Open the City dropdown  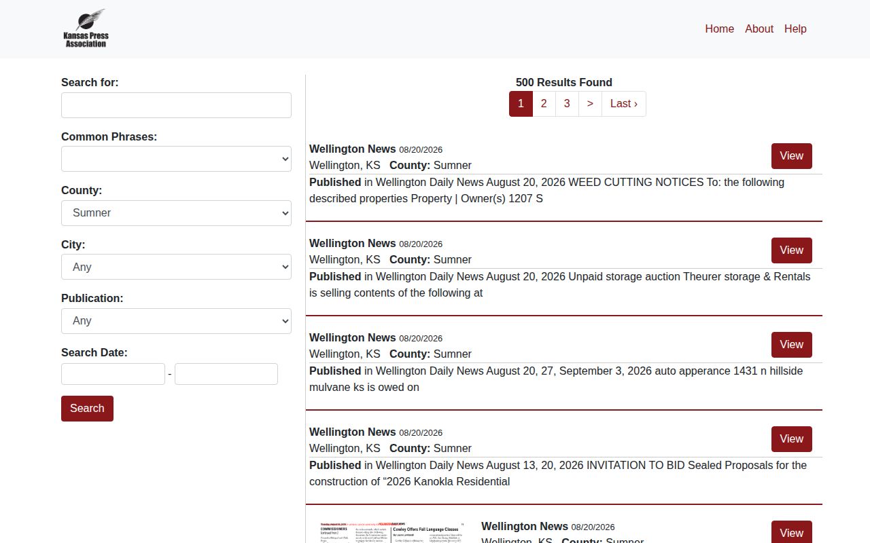[176, 267]
